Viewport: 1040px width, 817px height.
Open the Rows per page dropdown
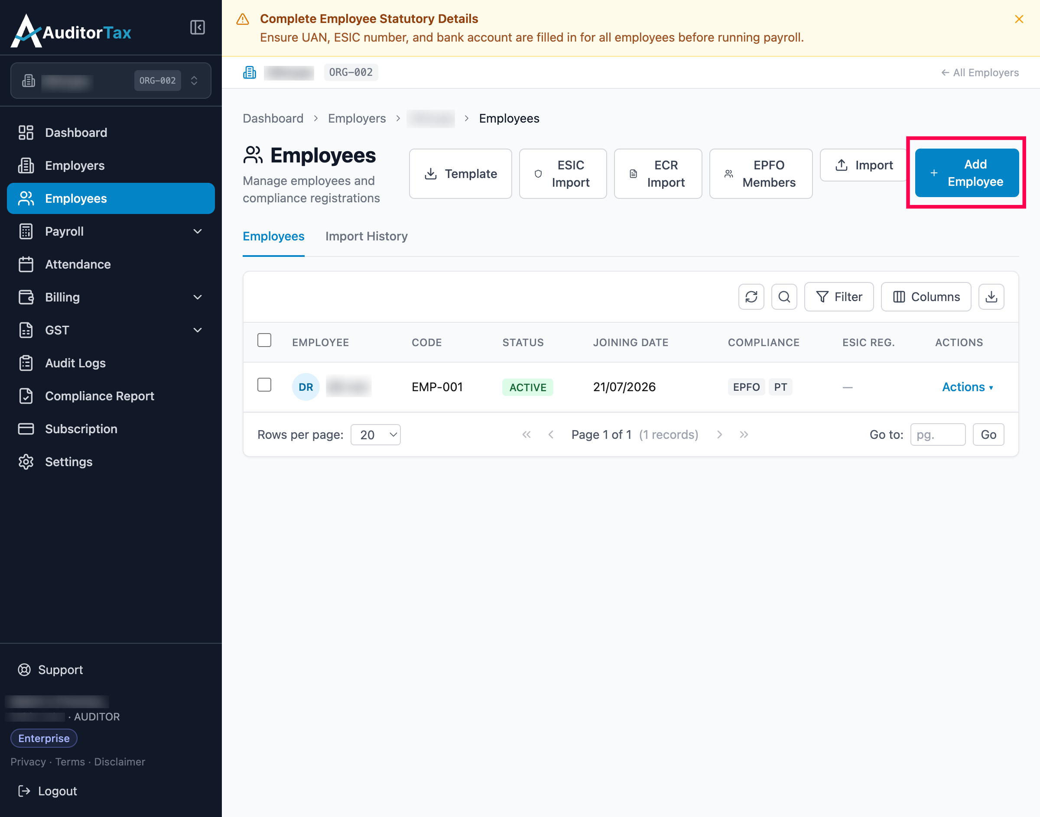(376, 435)
